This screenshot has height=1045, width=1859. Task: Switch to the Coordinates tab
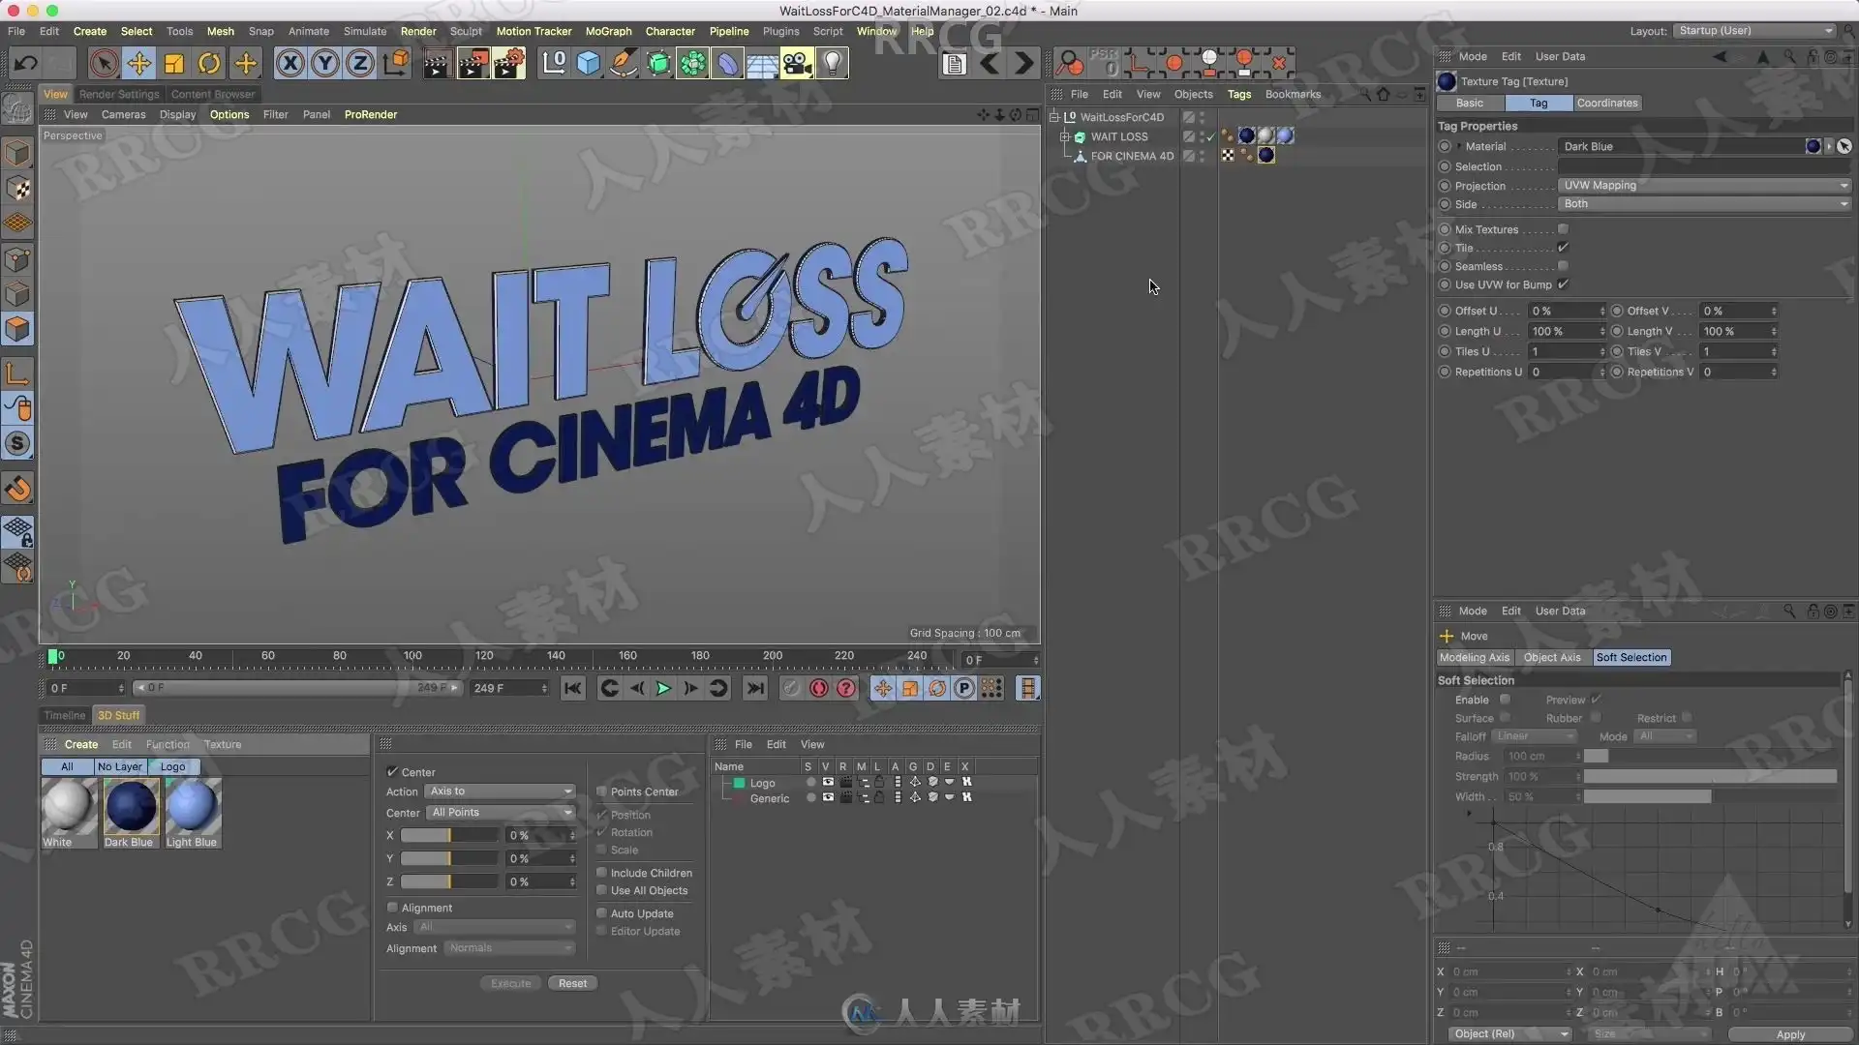point(1606,103)
